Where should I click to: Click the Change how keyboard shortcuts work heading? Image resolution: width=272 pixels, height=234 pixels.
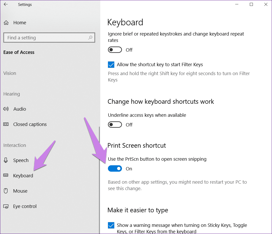point(161,102)
